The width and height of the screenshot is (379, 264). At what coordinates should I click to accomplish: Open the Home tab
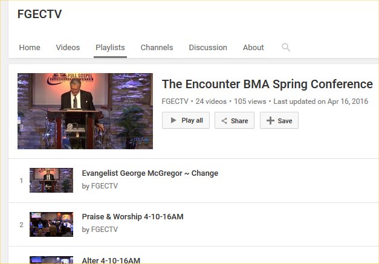pos(30,47)
